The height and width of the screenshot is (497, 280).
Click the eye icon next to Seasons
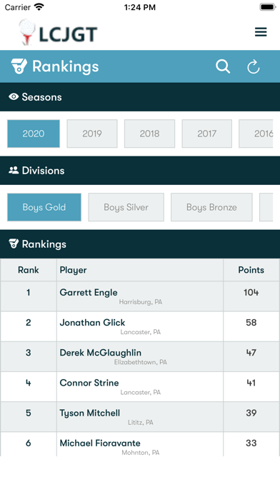(14, 96)
